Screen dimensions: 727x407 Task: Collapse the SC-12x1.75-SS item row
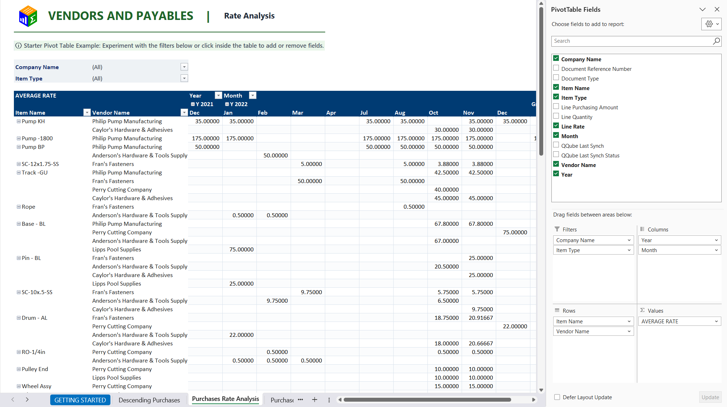pos(19,164)
